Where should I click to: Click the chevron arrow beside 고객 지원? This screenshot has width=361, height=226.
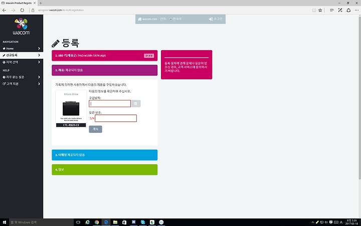tap(39, 84)
